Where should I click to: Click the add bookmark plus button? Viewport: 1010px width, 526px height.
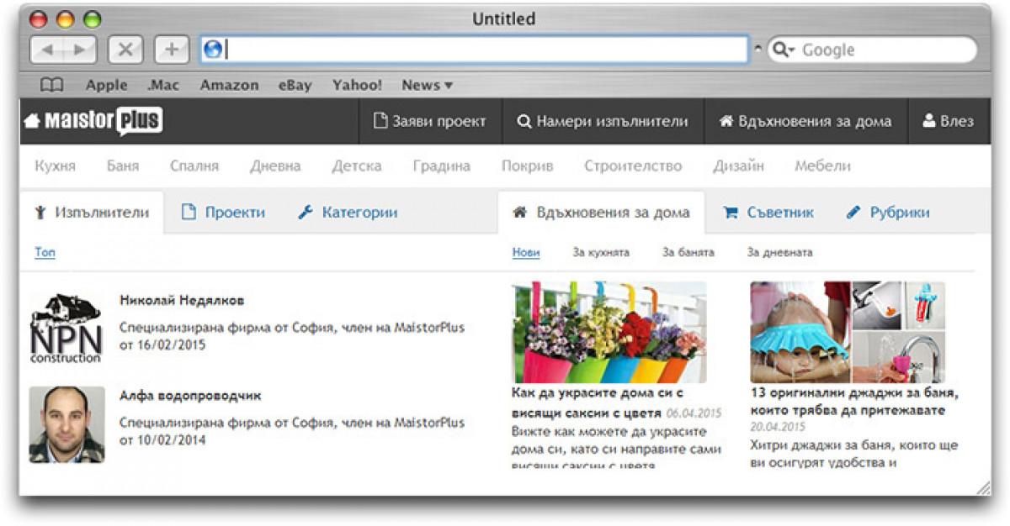click(172, 50)
